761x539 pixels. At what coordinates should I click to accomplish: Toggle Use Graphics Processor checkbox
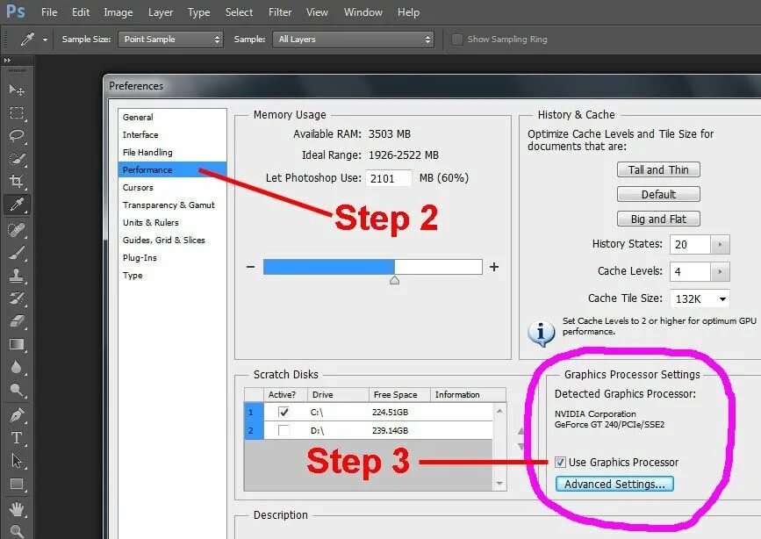(x=560, y=463)
